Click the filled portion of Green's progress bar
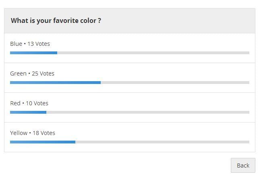The width and height of the screenshot is (259, 182). tap(55, 83)
